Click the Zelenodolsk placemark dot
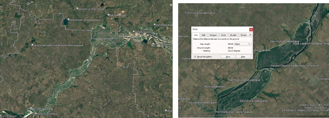The image size is (329, 118). 68,20
